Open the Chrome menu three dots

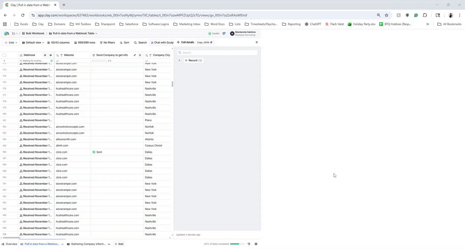(460, 15)
